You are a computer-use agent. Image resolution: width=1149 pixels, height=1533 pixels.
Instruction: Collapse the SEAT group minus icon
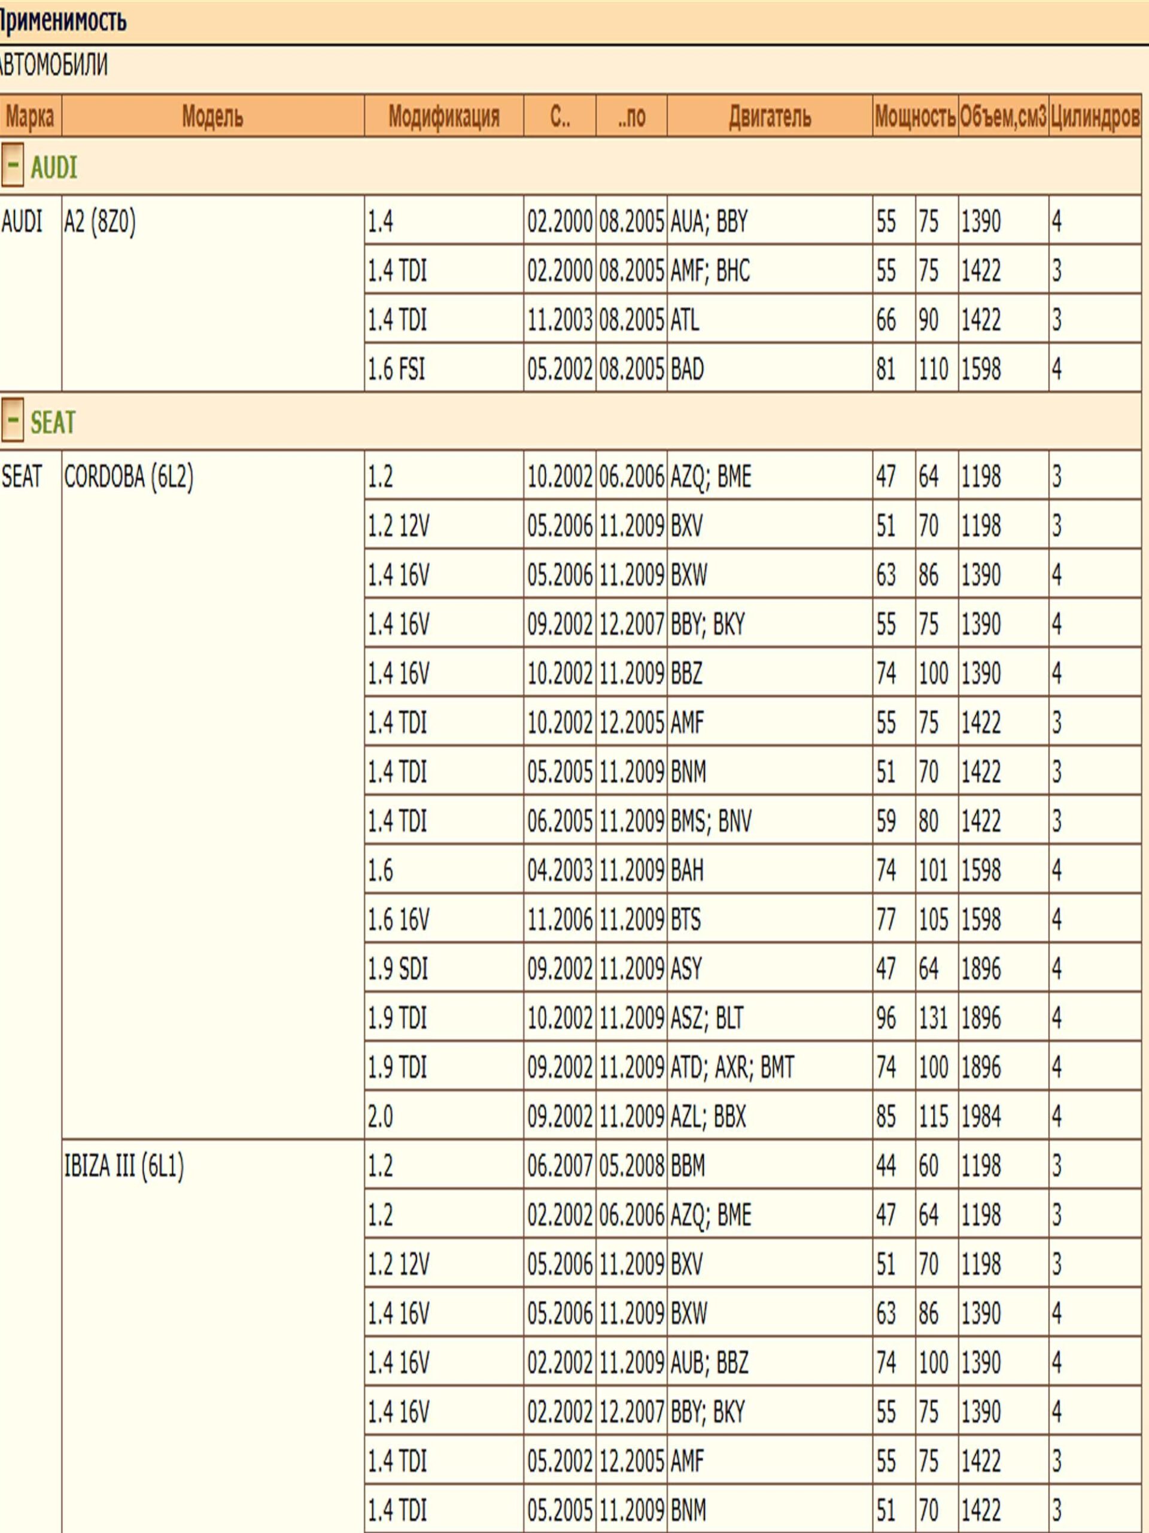tap(13, 420)
